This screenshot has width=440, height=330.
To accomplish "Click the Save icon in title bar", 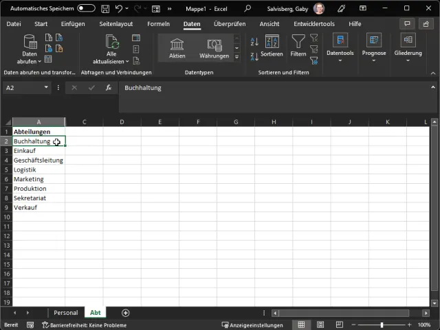I will (x=105, y=8).
